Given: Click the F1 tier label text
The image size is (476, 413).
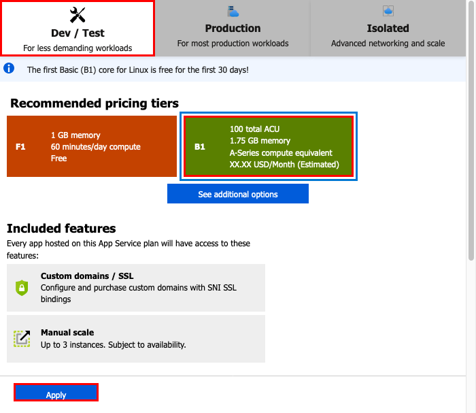Looking at the screenshot, I should tap(20, 147).
